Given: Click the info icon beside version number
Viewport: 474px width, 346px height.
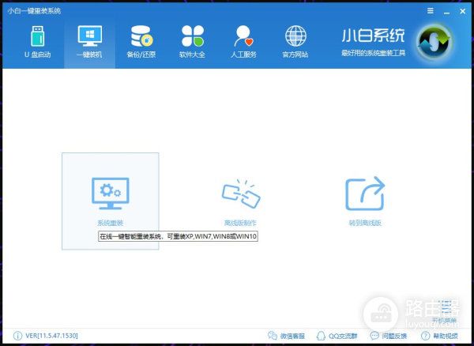Looking at the screenshot, I should tap(17, 336).
